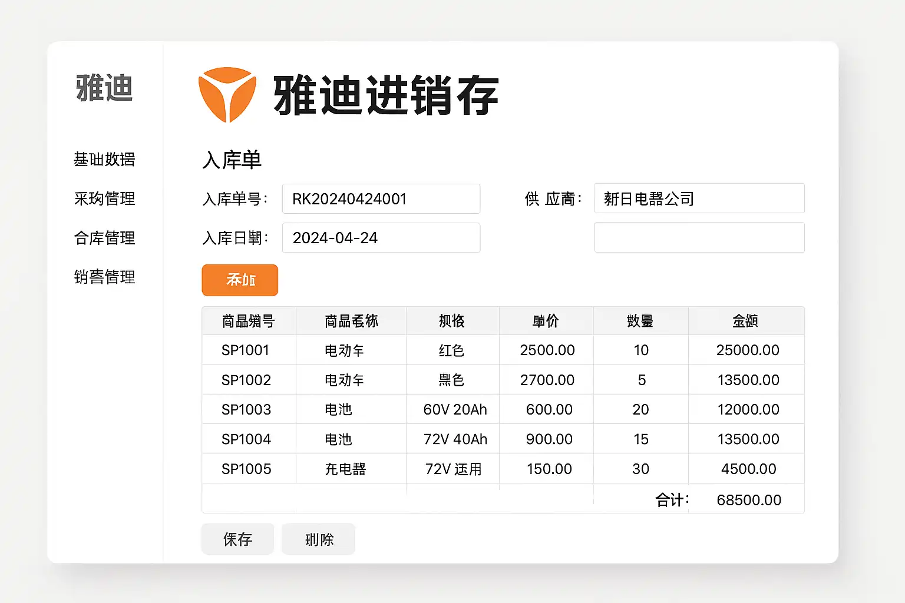Click the unit price 600.00
Viewport: 905px width, 603px height.
(549, 409)
